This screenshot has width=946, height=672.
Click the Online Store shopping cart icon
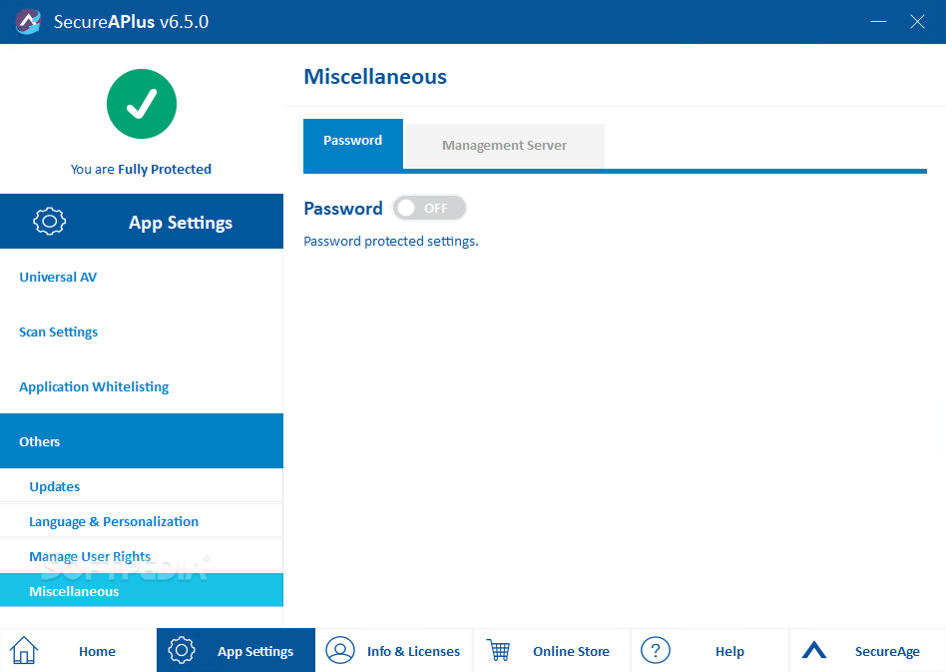[498, 650]
